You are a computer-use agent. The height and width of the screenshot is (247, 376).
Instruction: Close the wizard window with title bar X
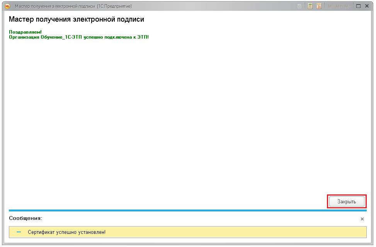click(367, 6)
